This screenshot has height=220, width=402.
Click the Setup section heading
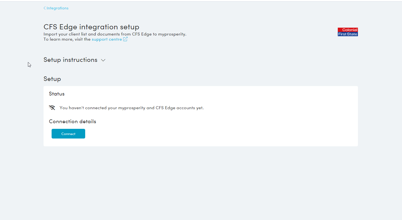52,79
